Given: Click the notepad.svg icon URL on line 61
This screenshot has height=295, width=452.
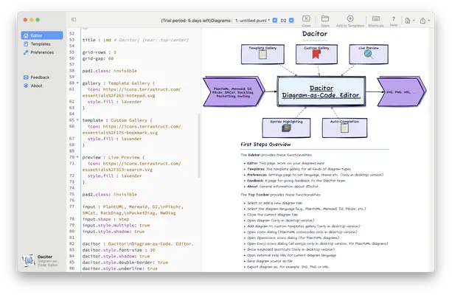Looking at the screenshot, I should point(132,92).
